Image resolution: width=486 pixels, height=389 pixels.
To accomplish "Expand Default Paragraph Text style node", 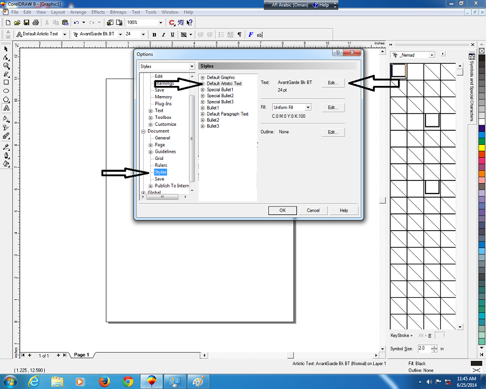I will (202, 114).
